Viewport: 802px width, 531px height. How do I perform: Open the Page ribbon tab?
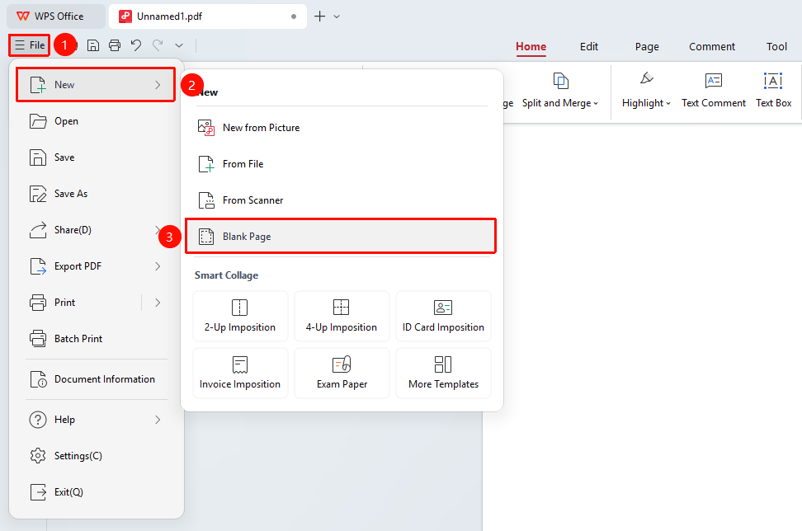pos(647,46)
